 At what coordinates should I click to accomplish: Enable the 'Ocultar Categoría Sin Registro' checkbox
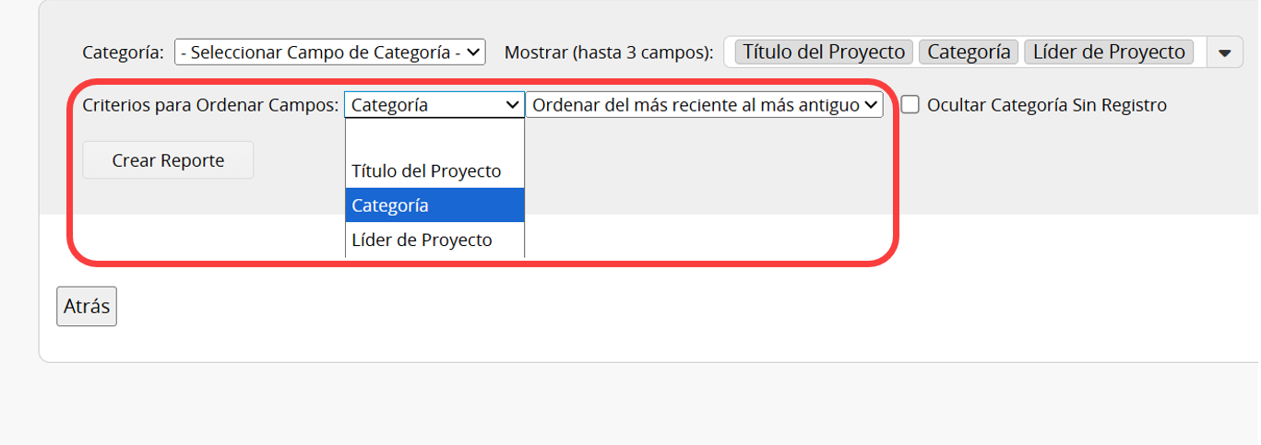[910, 105]
